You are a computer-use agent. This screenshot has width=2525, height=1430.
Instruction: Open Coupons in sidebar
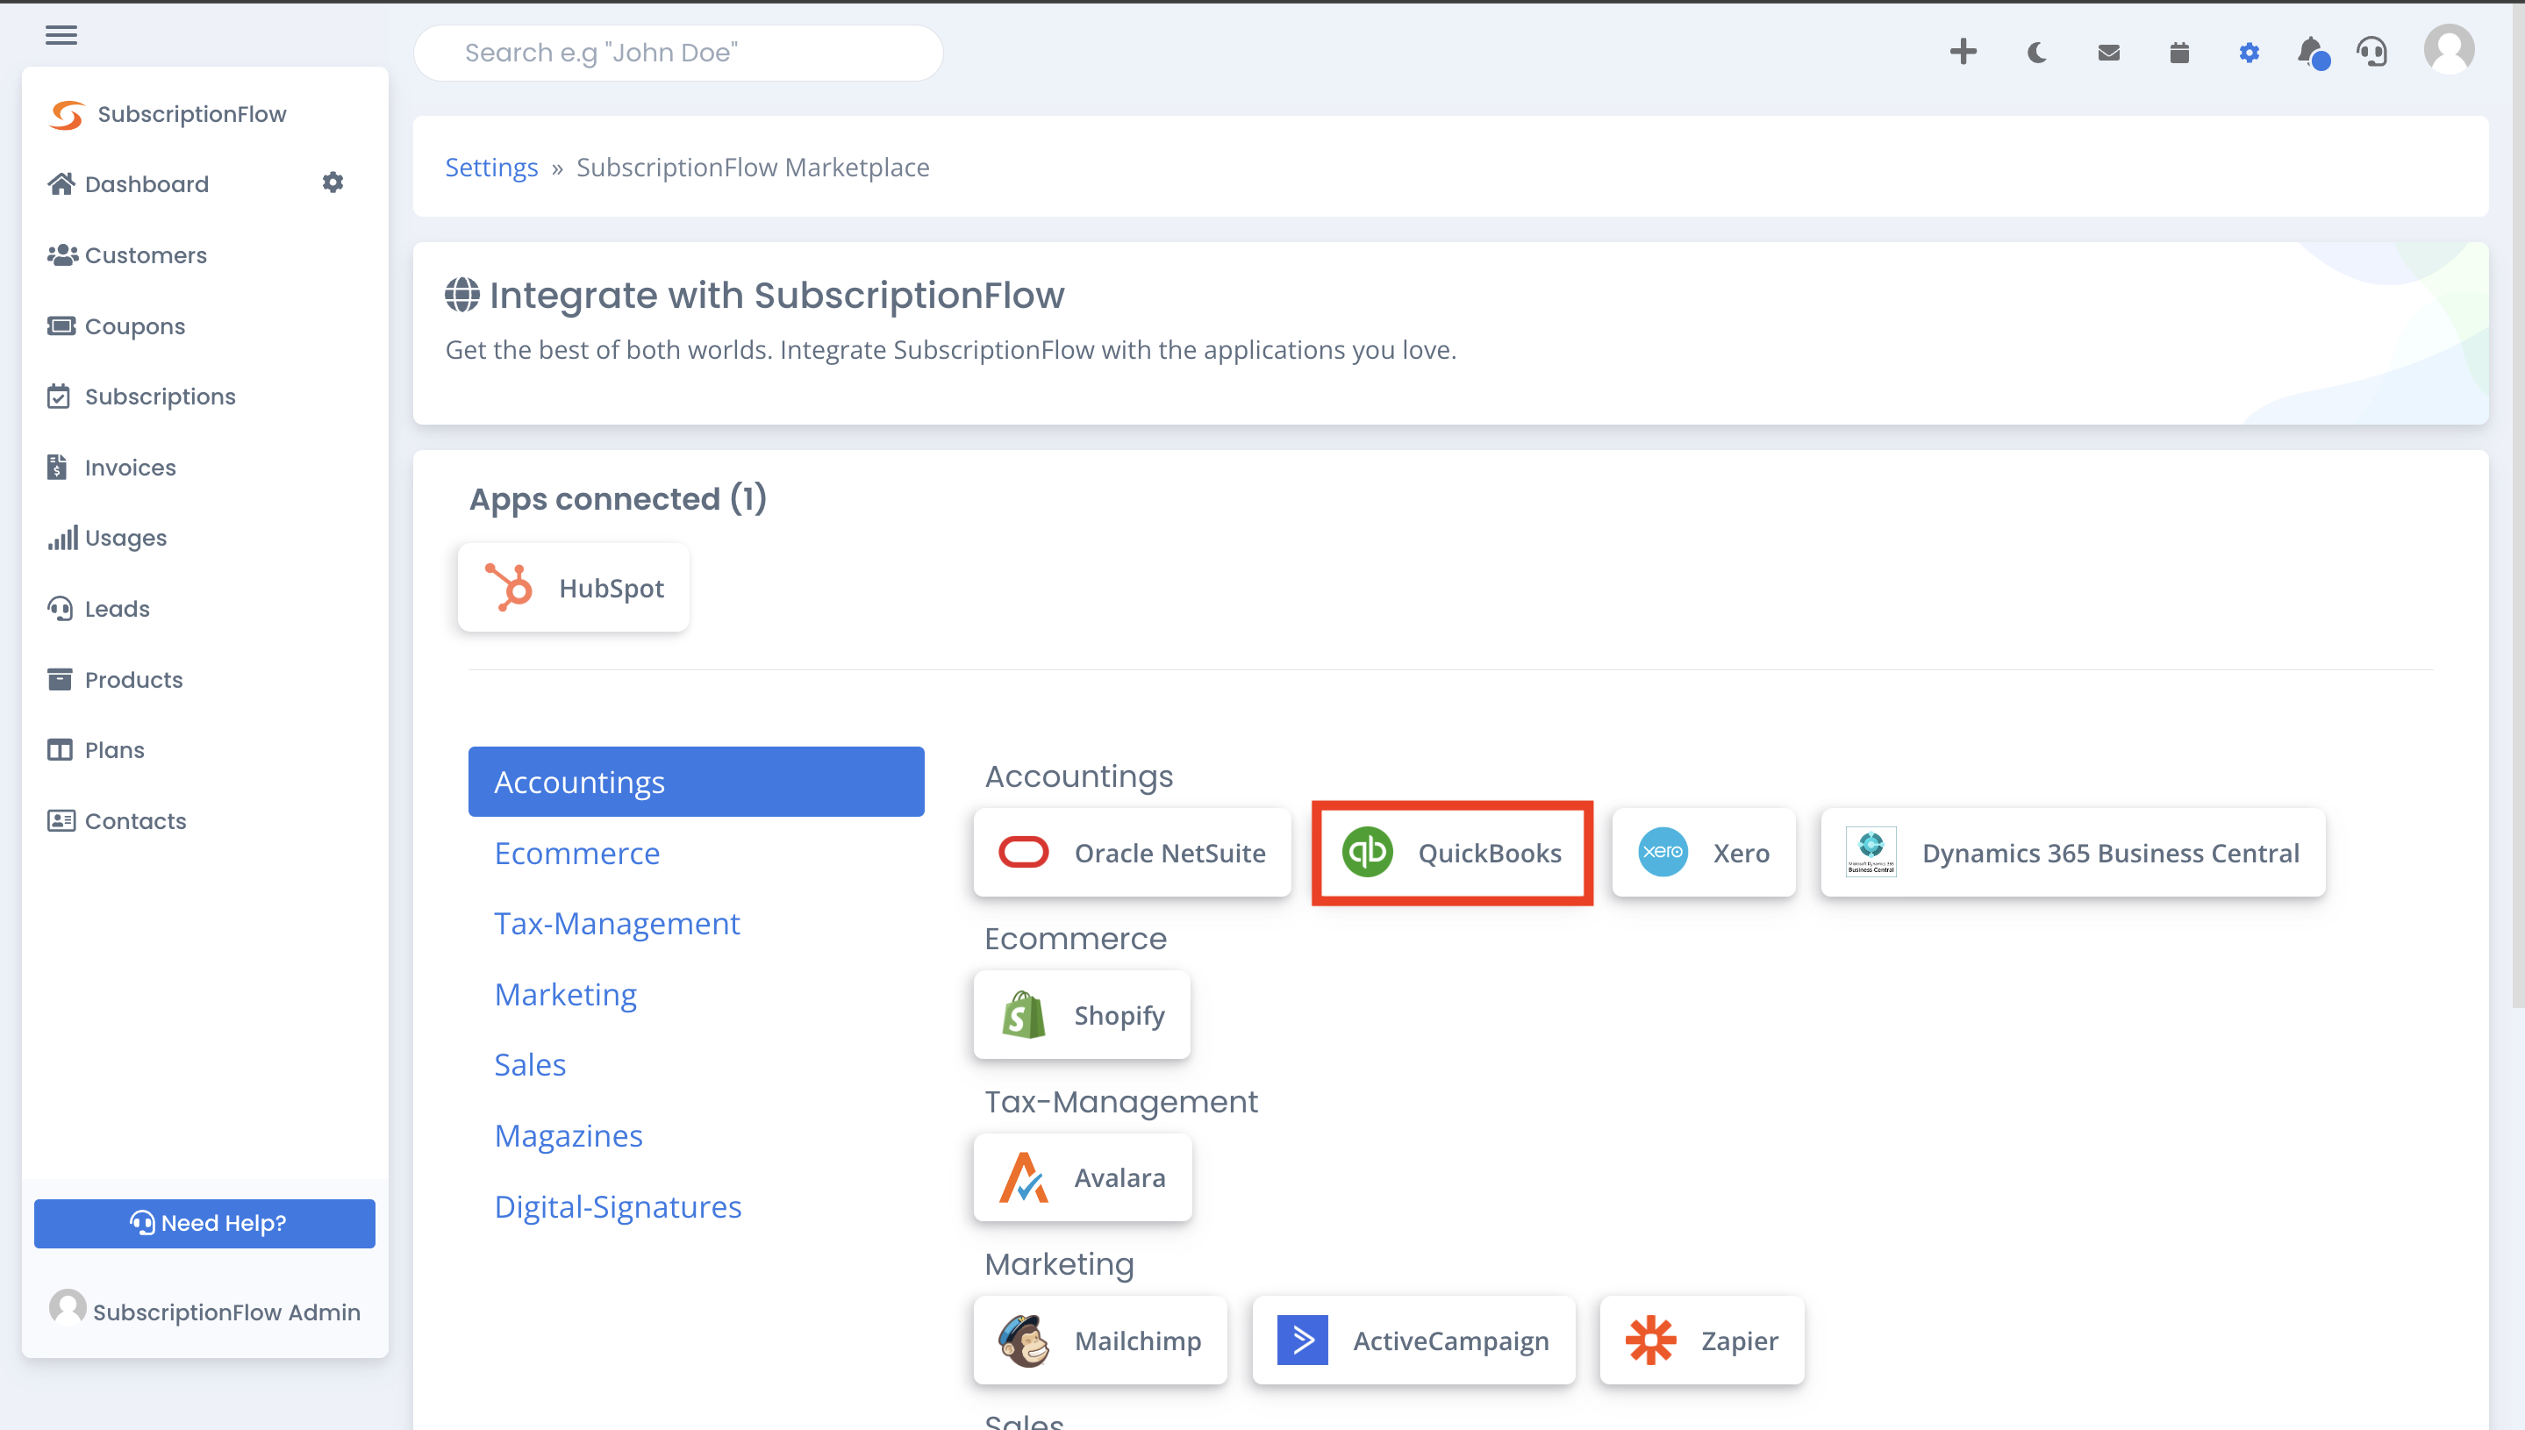[x=116, y=326]
